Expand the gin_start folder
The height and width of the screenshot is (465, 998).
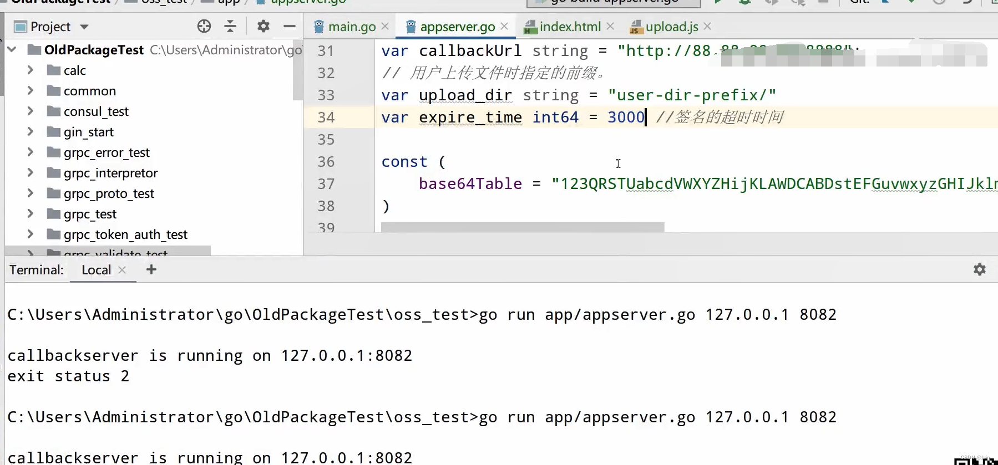tap(31, 131)
